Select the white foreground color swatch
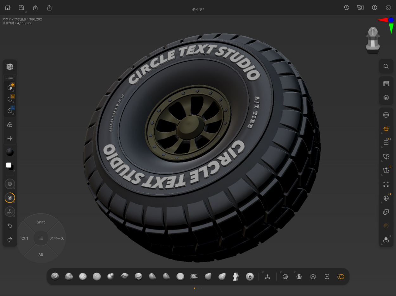The image size is (396, 296). 9,165
